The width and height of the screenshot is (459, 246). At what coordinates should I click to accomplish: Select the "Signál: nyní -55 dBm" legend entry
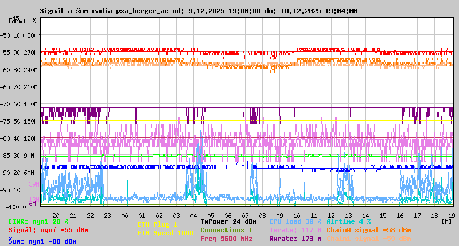(48, 230)
